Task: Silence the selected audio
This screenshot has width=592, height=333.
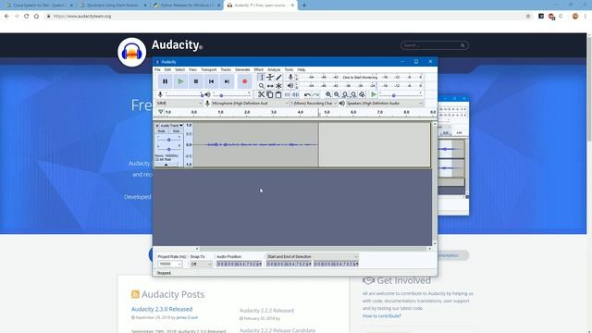Action: (295, 94)
